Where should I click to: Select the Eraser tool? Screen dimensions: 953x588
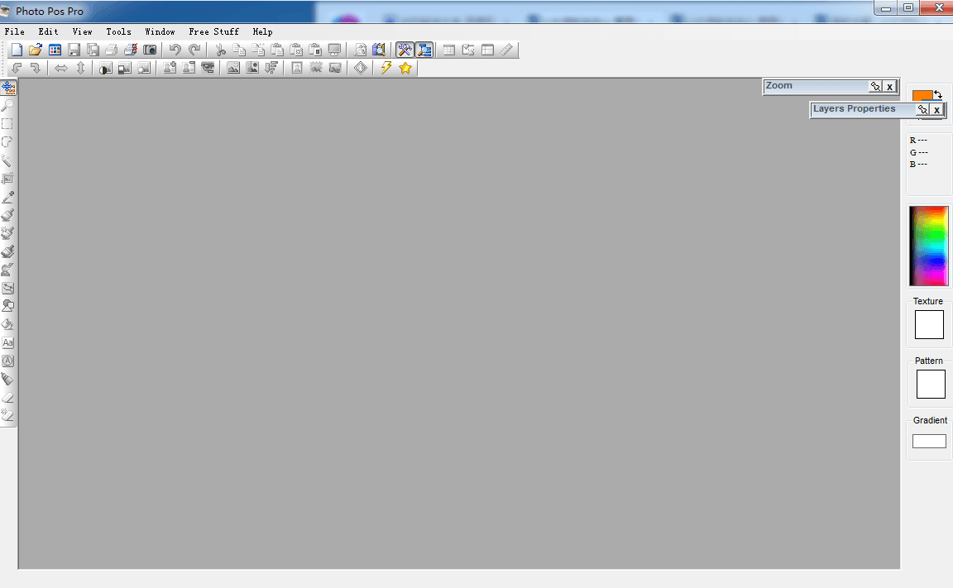[x=8, y=397]
